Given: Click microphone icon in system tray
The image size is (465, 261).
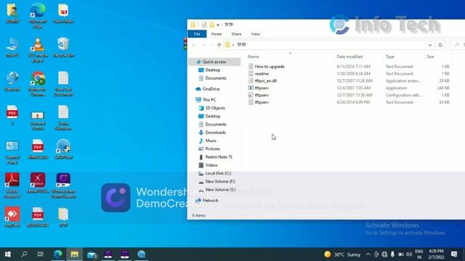Looking at the screenshot, I should coord(392,254).
